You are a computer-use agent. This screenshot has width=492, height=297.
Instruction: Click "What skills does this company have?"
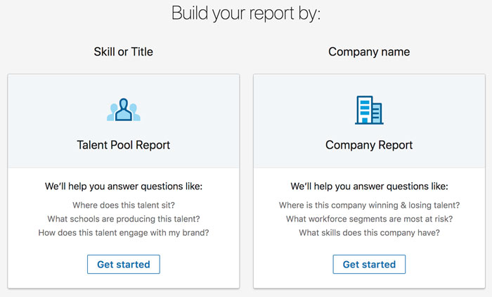(369, 233)
